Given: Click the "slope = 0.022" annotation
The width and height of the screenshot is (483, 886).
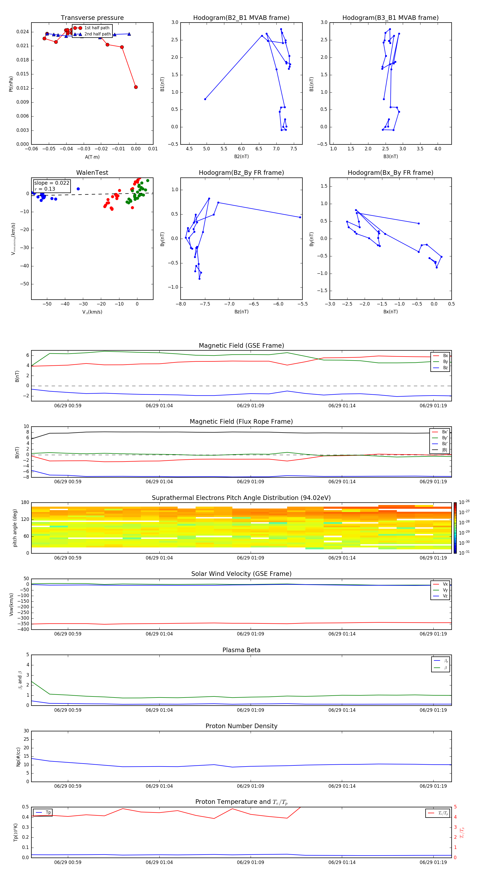Looking at the screenshot, I should click(52, 183).
